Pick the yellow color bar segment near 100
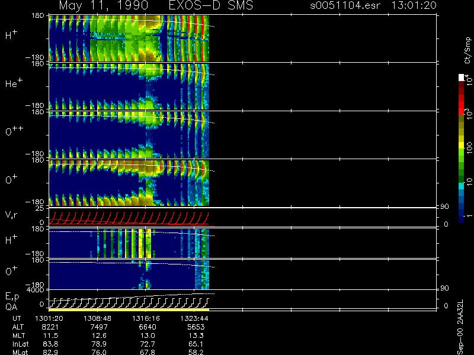Viewport: 474px width, 355px height. [462, 146]
